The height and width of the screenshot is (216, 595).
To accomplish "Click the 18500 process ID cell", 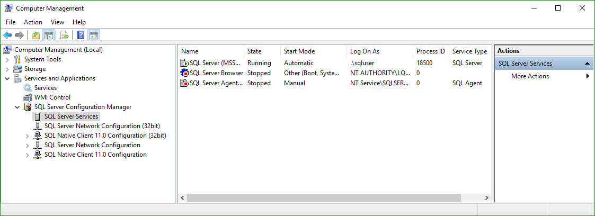I will tap(424, 63).
